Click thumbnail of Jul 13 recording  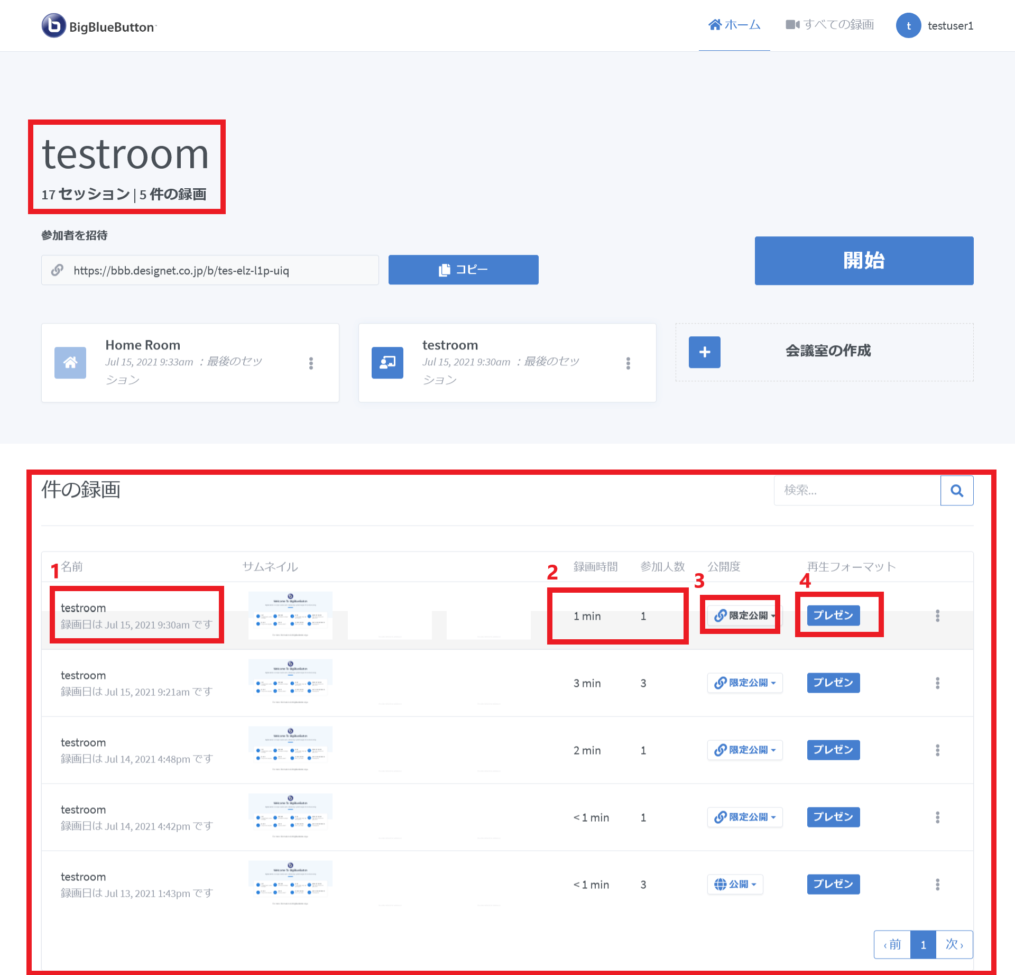tap(290, 884)
